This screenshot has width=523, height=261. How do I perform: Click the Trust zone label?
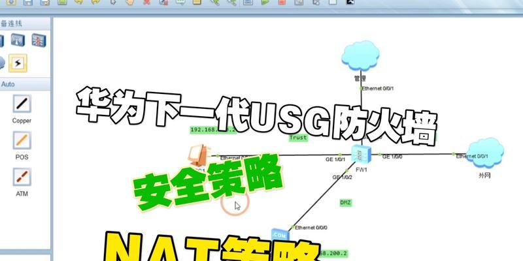(x=298, y=138)
